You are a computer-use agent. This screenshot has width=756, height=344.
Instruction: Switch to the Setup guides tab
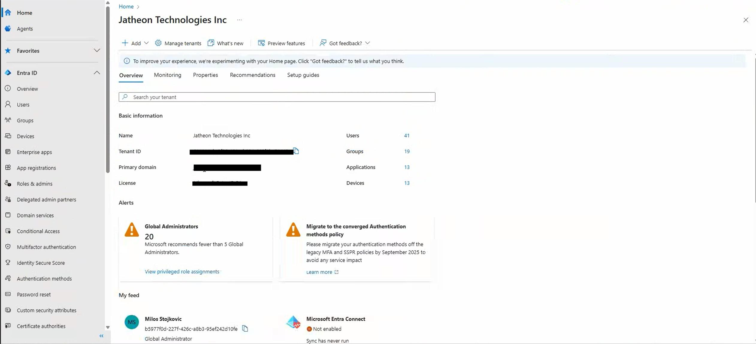pos(303,75)
